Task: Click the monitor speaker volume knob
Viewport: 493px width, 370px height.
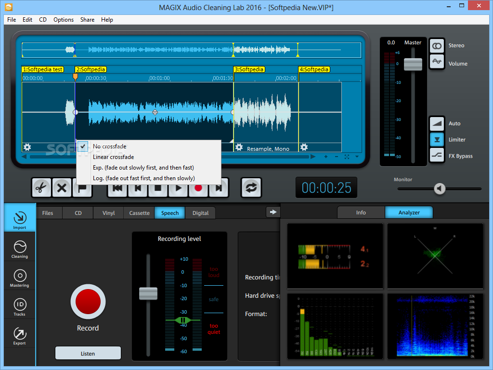Action: pos(440,189)
